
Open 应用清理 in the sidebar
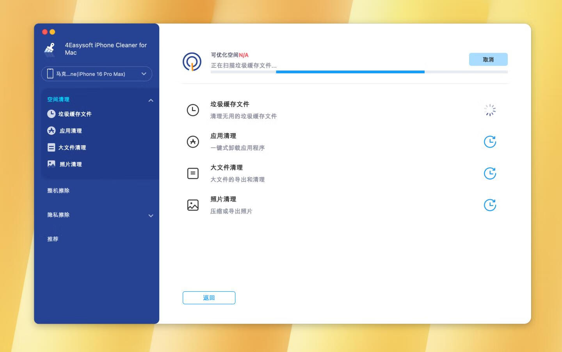(x=71, y=131)
